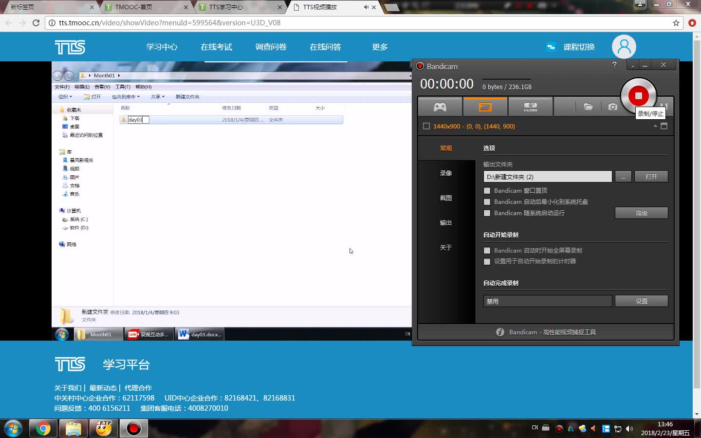Click volume speaker icon in system tray
Screen dimensions: 701x438
click(x=629, y=429)
